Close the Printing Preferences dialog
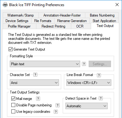The height and width of the screenshot is (118, 122). coord(117,5)
